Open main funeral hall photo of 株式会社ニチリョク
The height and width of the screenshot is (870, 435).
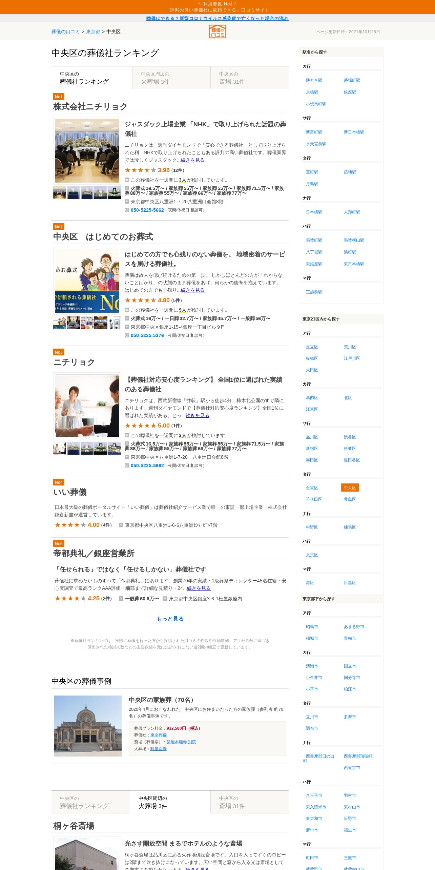coord(87,151)
